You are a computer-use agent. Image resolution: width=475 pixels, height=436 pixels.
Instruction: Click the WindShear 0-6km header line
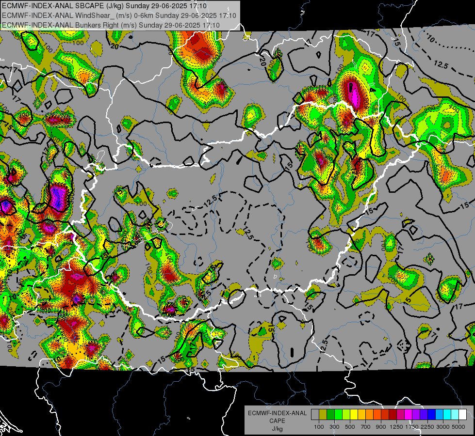click(119, 16)
